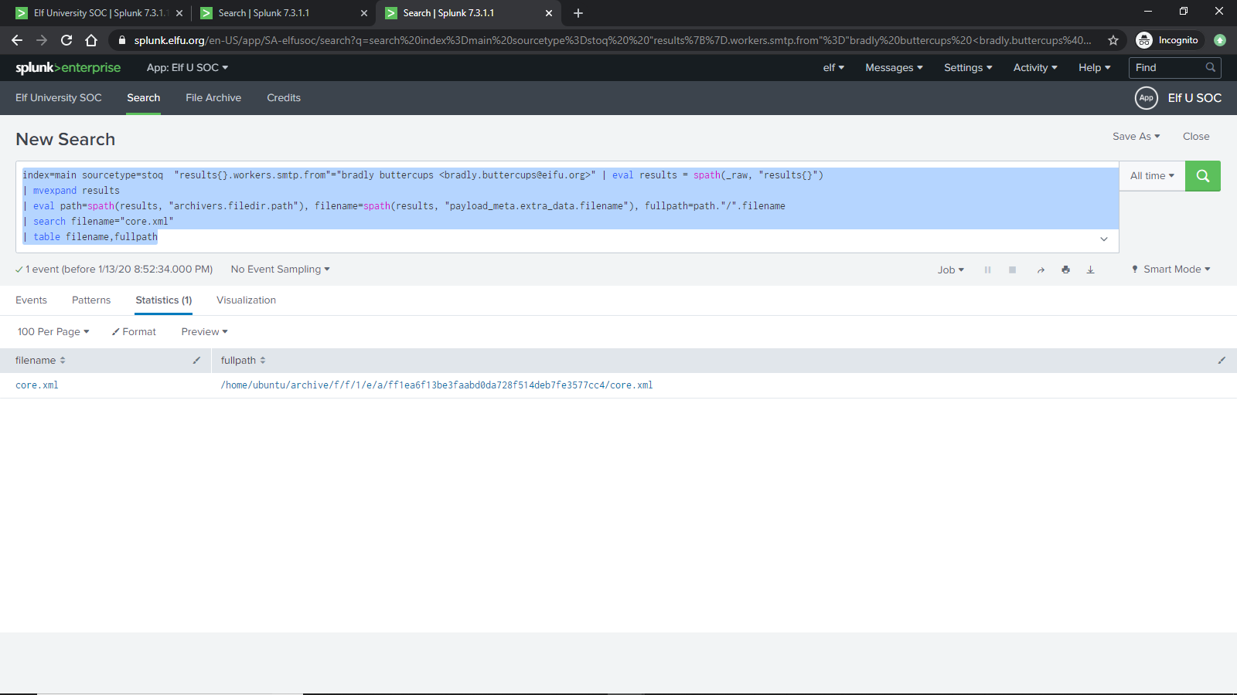Image resolution: width=1237 pixels, height=695 pixels.
Task: Stop the search job
Action: pyautogui.click(x=1012, y=270)
